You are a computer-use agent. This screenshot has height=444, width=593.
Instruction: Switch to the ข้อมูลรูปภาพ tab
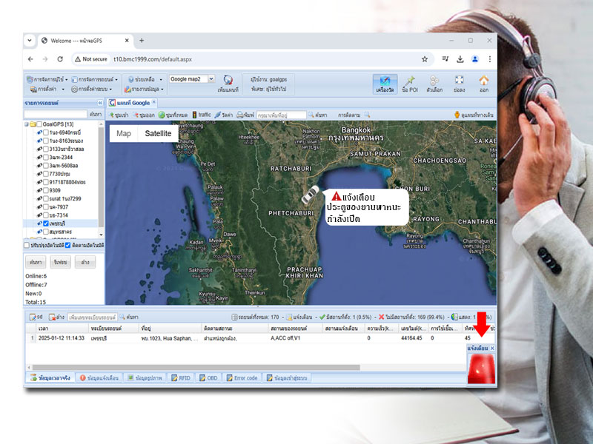145,378
